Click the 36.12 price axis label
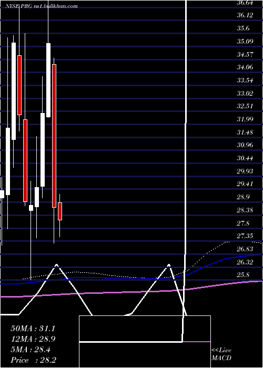263x368 pixels. (245, 15)
